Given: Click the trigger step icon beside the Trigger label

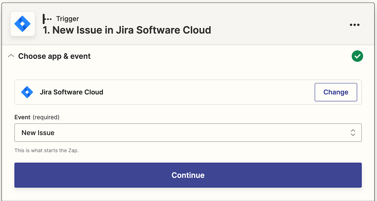Looking at the screenshot, I should [47, 19].
